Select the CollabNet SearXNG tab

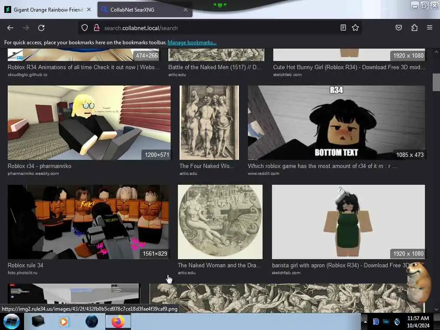click(x=145, y=9)
